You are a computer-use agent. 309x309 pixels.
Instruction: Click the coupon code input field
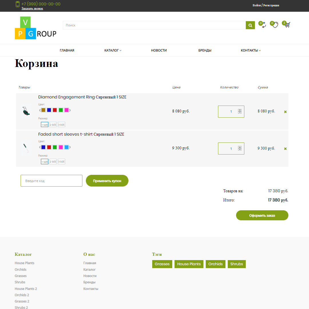tap(51, 181)
